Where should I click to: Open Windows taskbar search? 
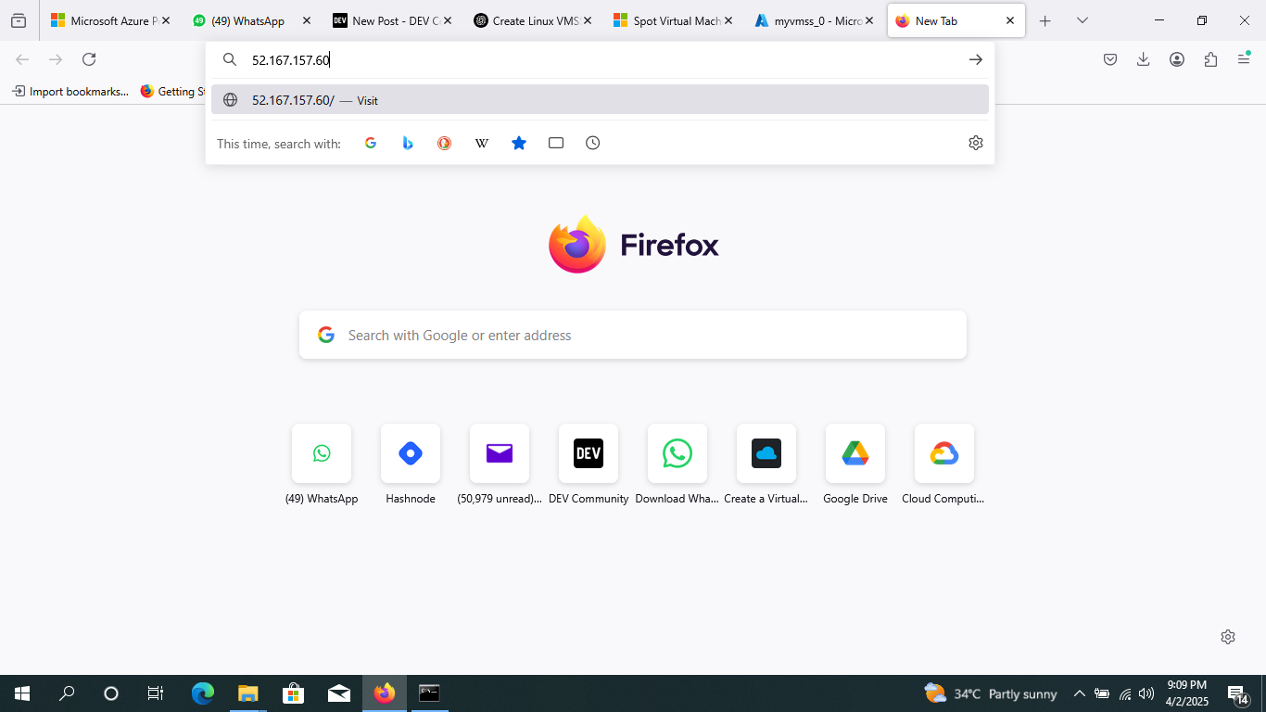pyautogui.click(x=67, y=693)
